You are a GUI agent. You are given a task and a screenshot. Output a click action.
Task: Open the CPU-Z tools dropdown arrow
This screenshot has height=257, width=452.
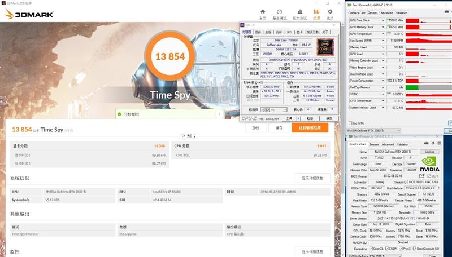298,118
